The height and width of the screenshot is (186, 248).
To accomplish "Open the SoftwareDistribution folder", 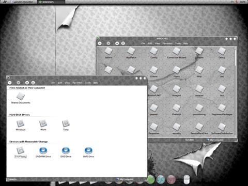I will click(x=222, y=129).
